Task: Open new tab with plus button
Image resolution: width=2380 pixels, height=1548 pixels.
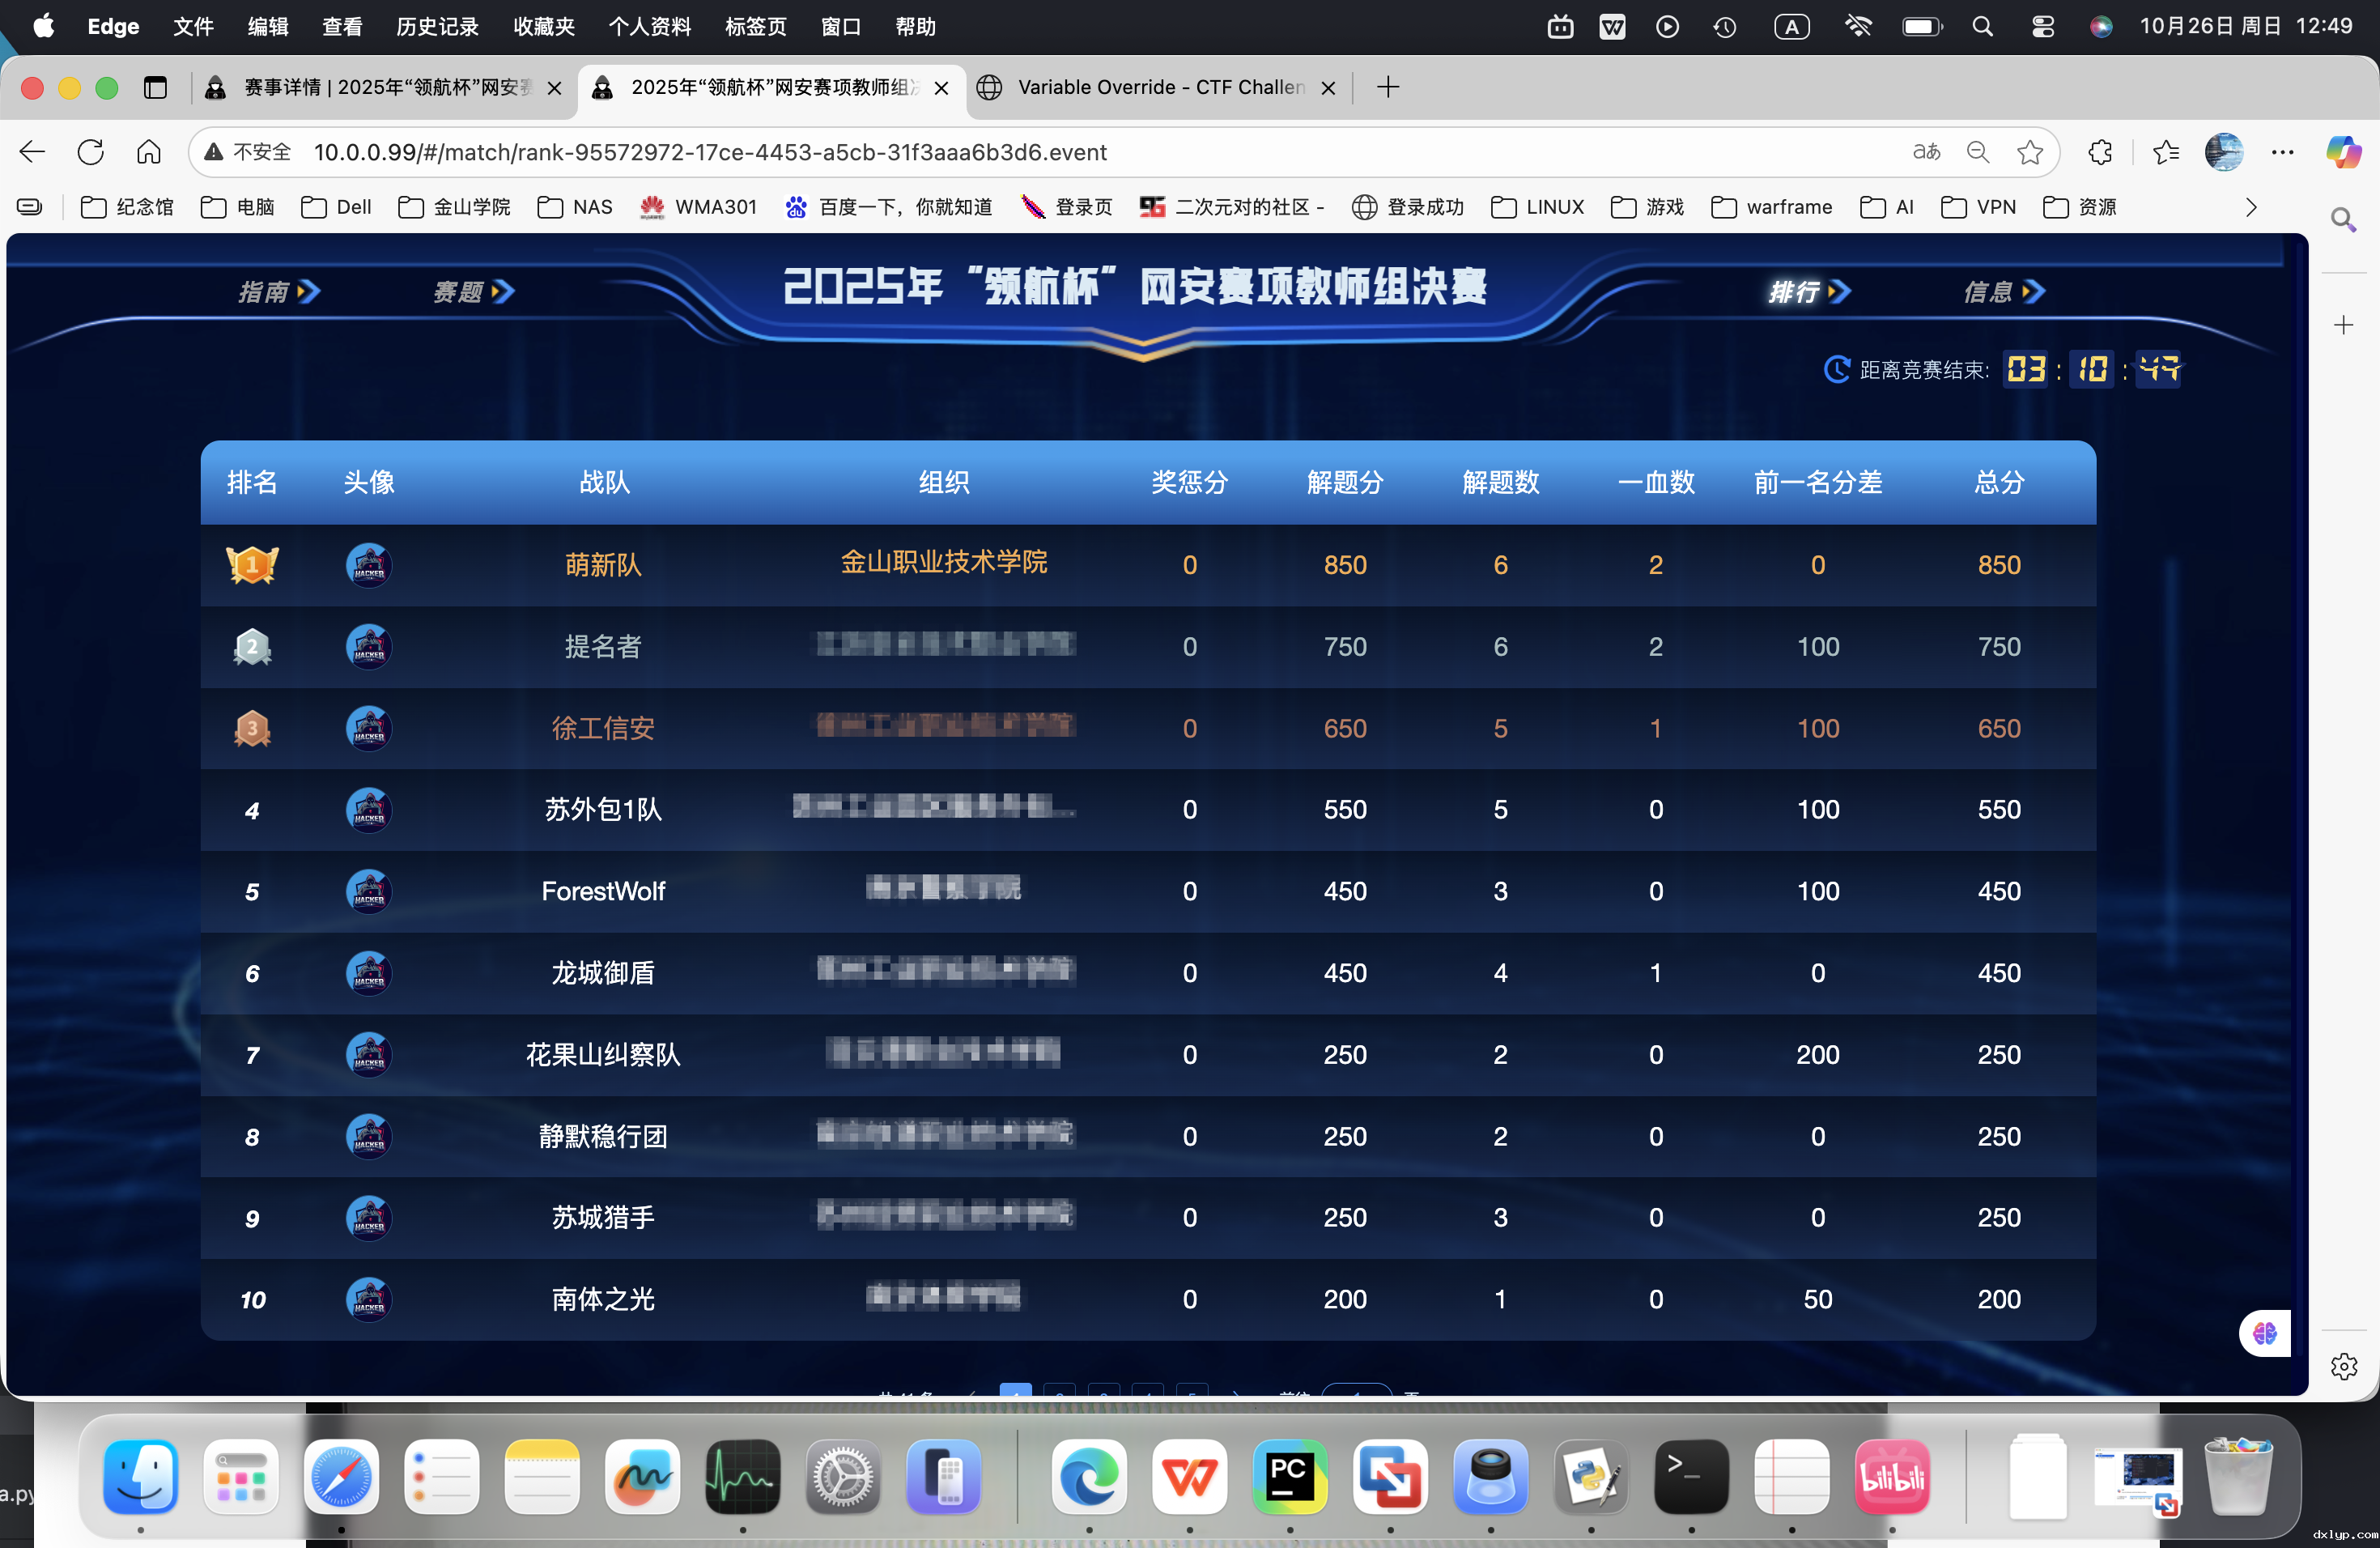Action: pos(1387,88)
